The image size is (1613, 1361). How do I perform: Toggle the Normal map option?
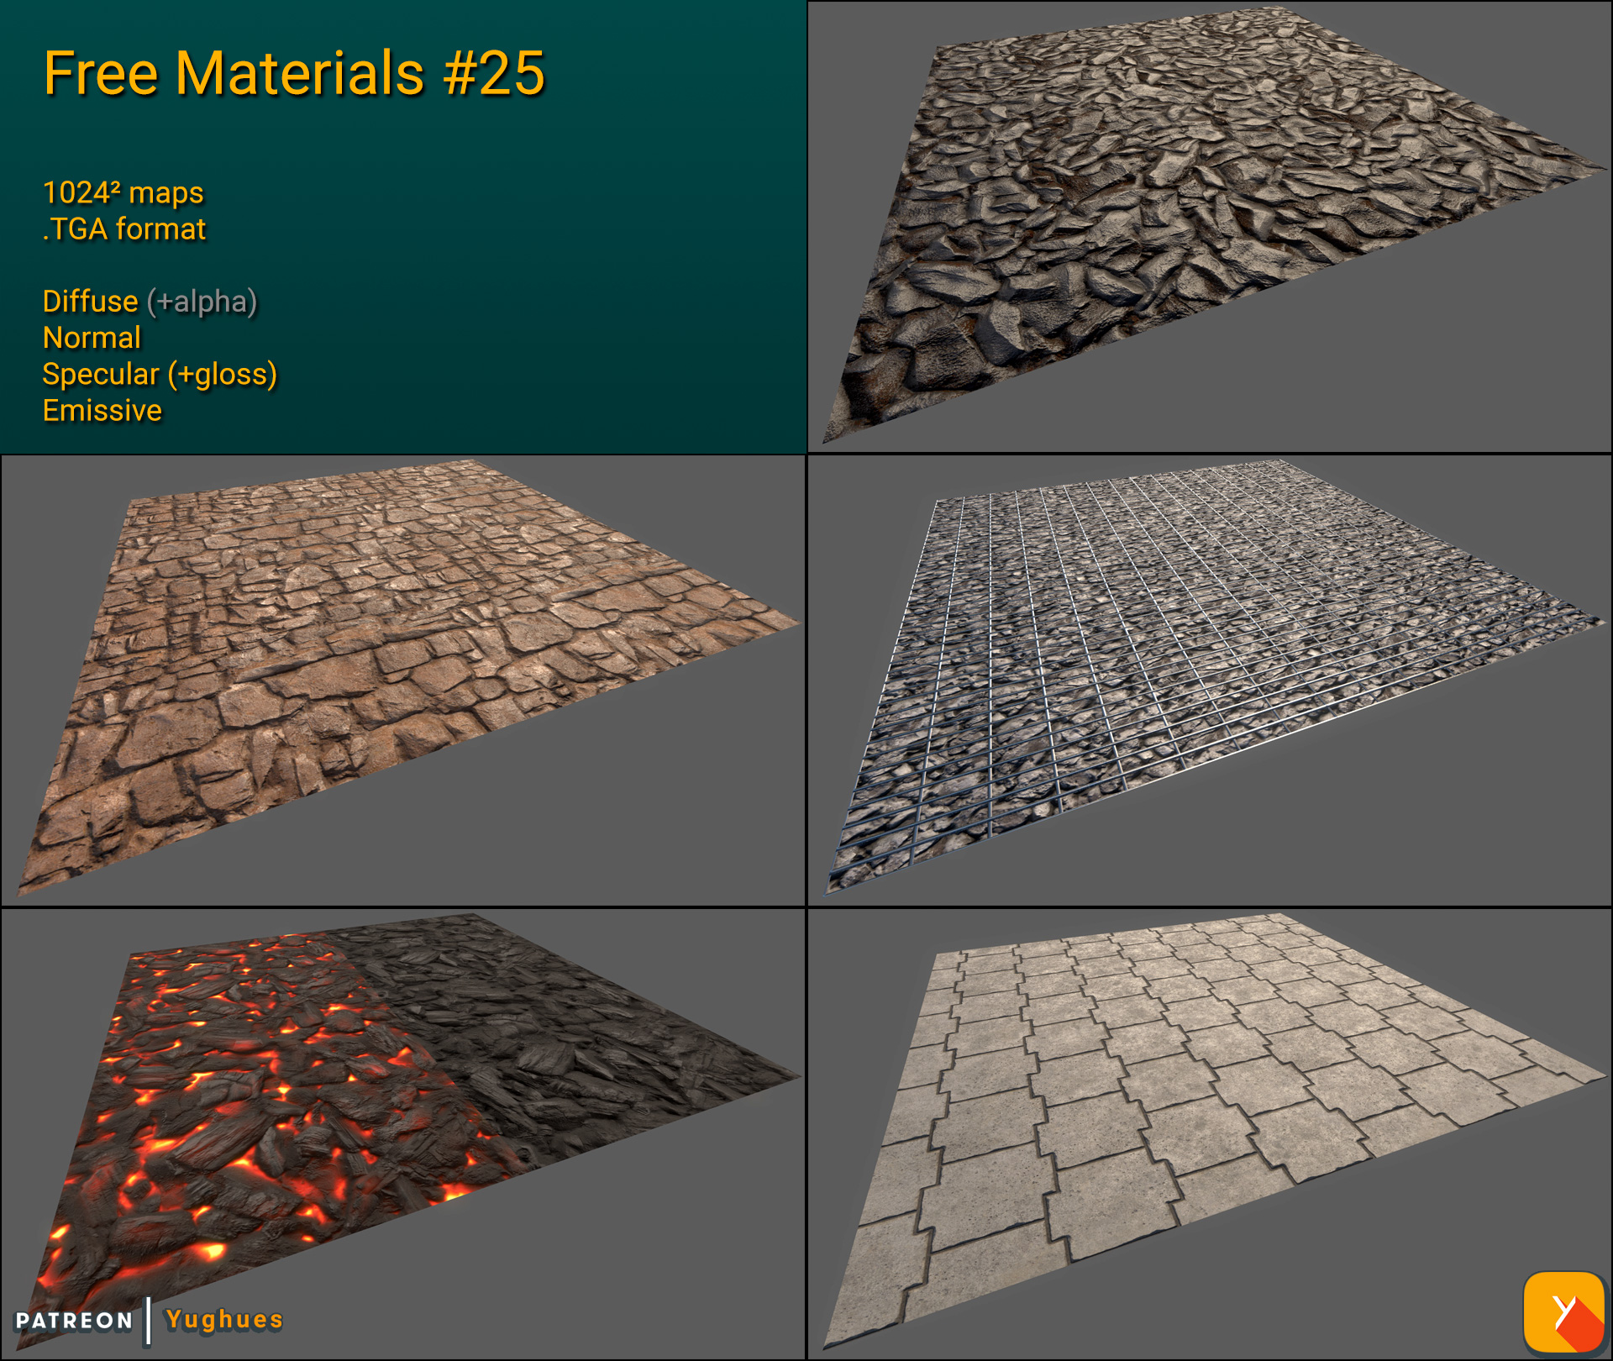tap(91, 339)
